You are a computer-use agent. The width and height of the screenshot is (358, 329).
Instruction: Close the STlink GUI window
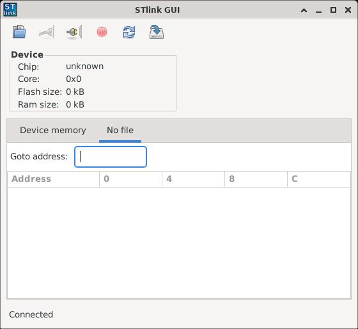tap(348, 10)
